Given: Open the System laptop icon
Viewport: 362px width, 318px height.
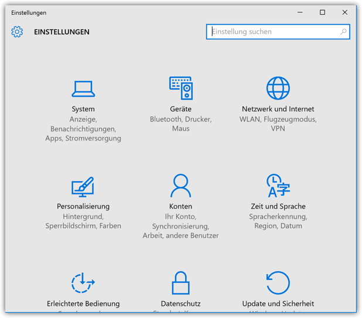Looking at the screenshot, I should (x=83, y=88).
